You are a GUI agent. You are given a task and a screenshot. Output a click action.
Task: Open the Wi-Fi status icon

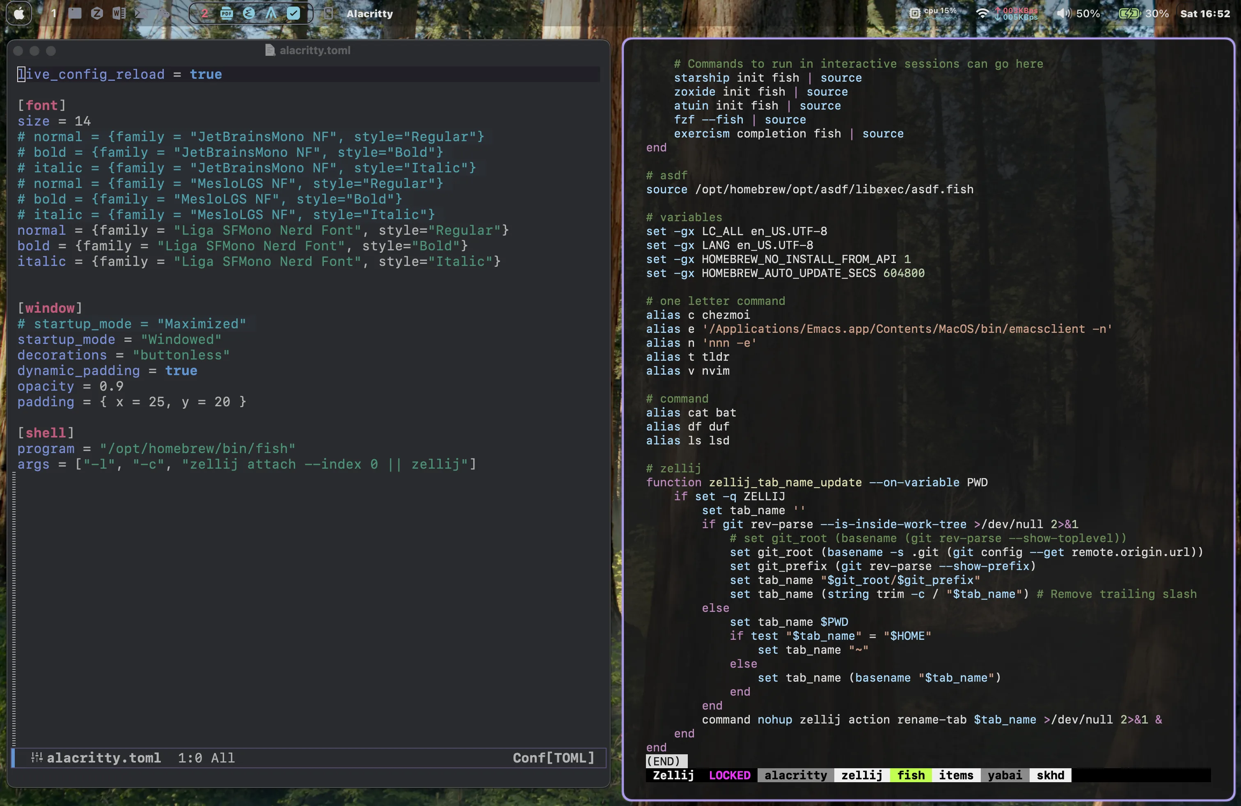(x=982, y=14)
